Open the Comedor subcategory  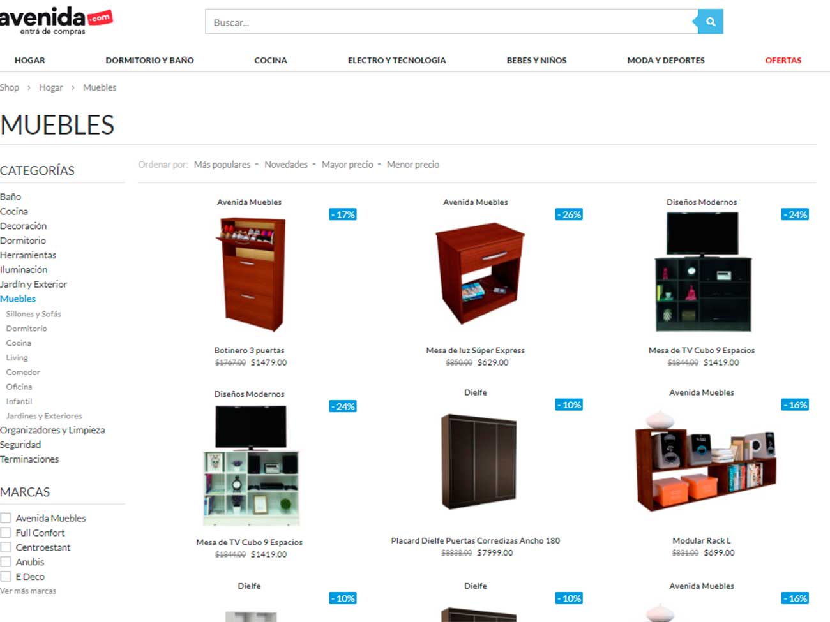point(23,373)
